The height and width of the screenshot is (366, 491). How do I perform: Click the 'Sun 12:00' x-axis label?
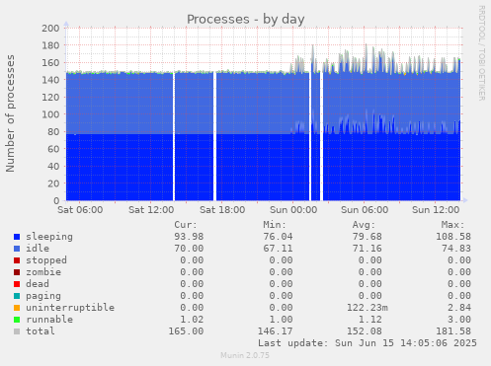[x=436, y=210]
